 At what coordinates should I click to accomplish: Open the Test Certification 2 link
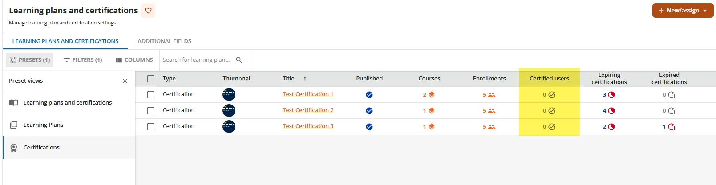tap(308, 110)
